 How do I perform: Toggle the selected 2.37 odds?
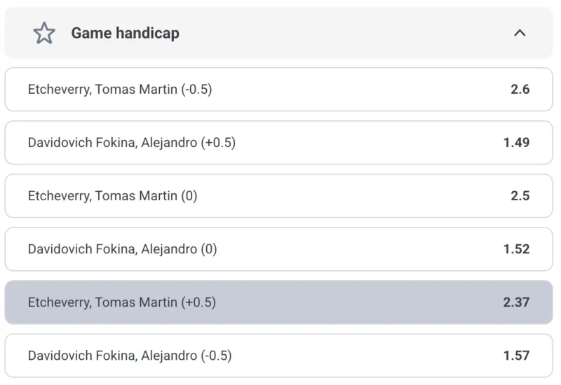point(516,302)
